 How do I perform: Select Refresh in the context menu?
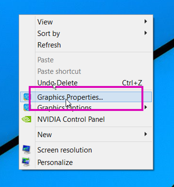click(x=86, y=45)
